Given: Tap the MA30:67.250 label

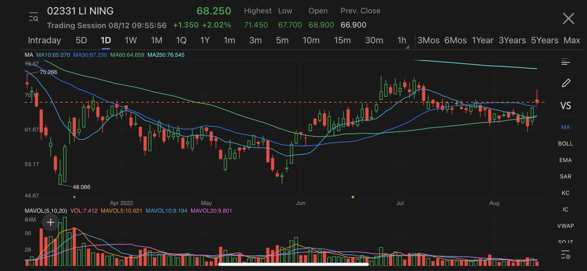Looking at the screenshot, I should pyautogui.click(x=90, y=55).
